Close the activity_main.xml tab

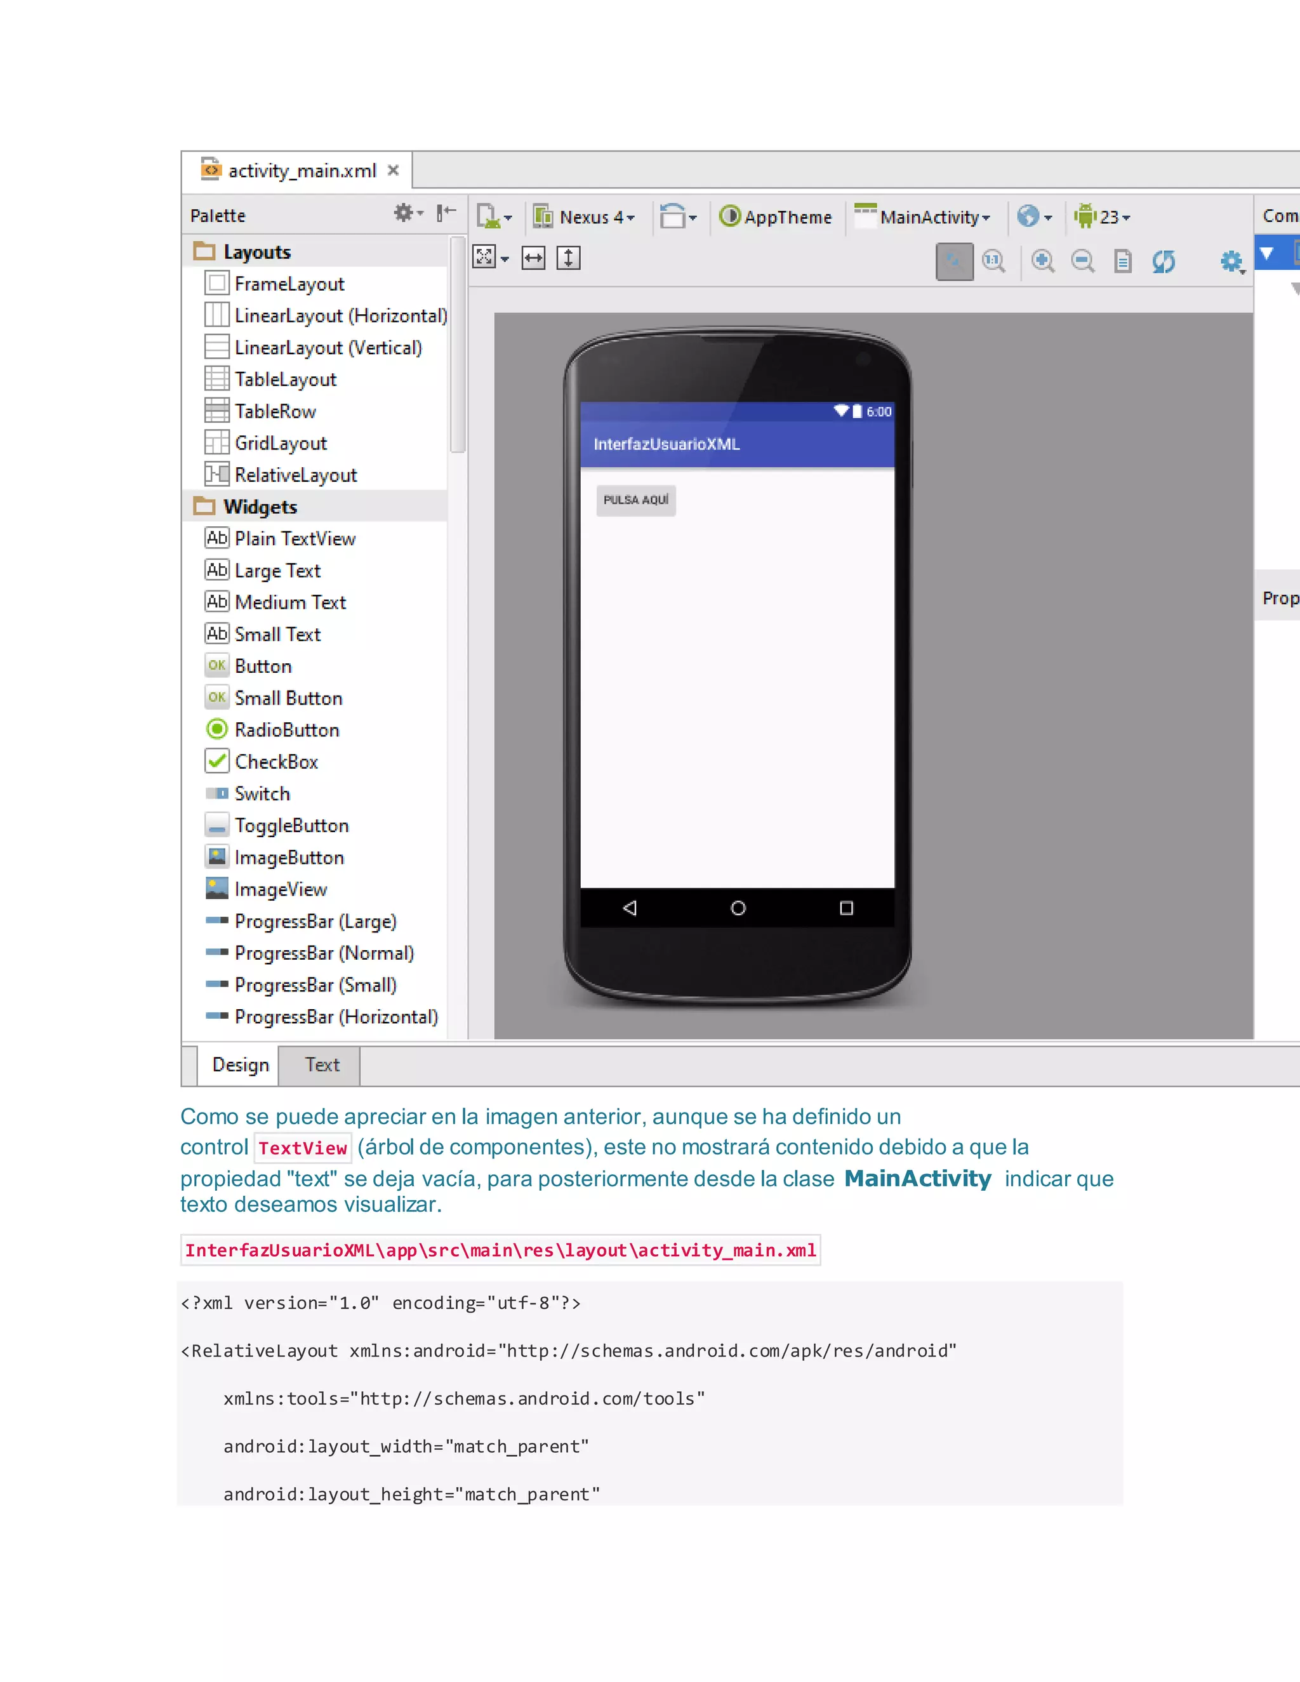point(393,170)
